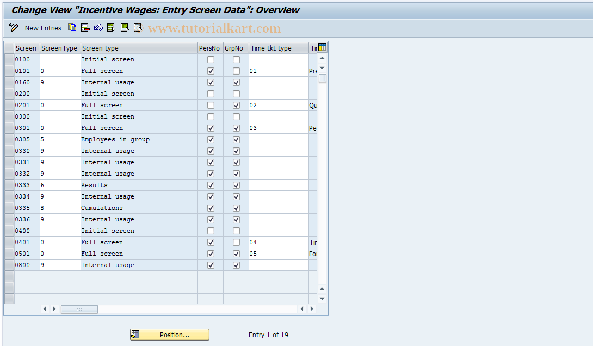Uncheck PersNo checkbox for screen 0333
The image size is (593, 346).
[x=211, y=186]
